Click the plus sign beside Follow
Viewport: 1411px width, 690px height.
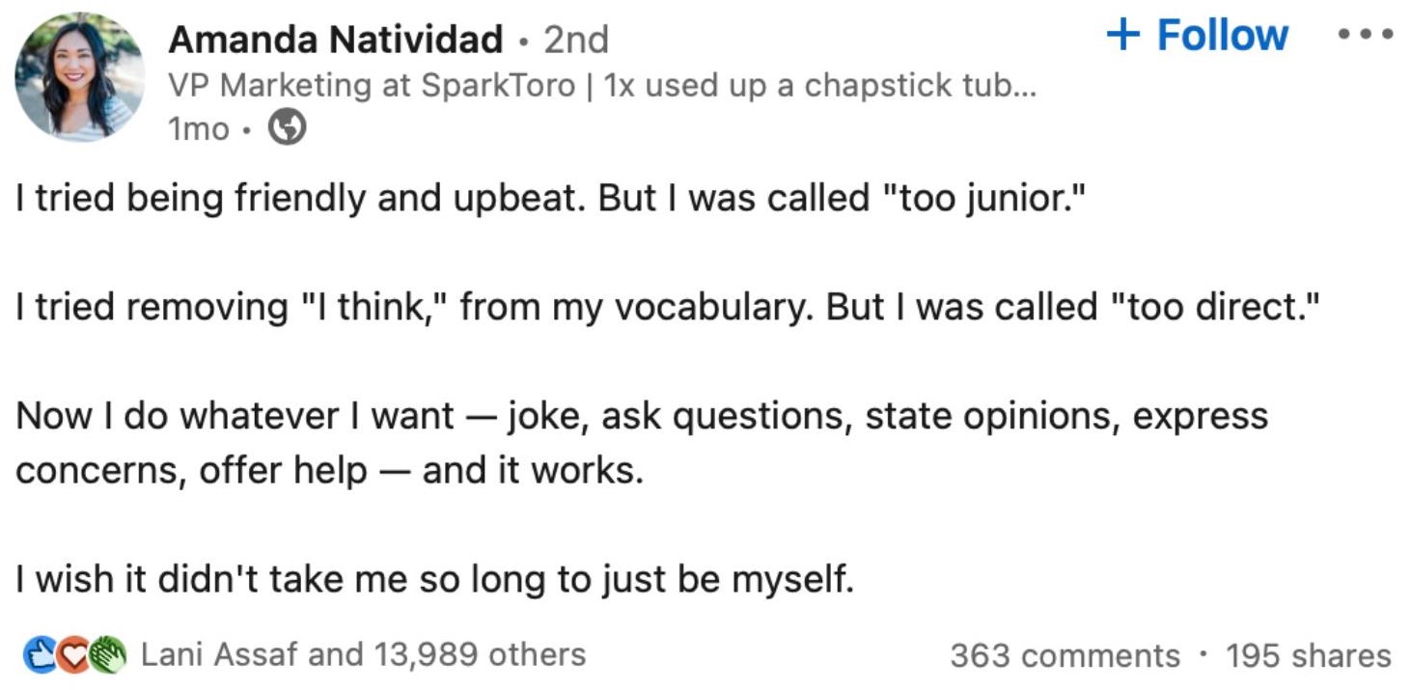(x=1122, y=36)
